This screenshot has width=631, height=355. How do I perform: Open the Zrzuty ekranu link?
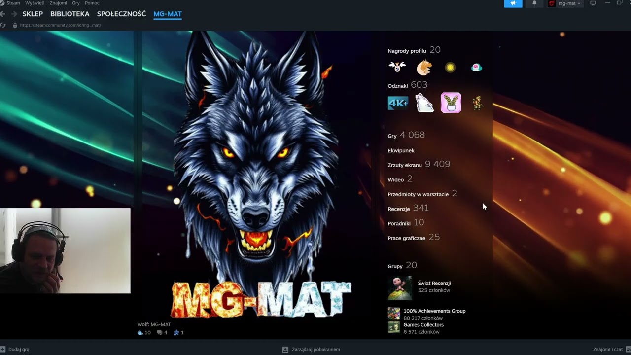point(405,165)
